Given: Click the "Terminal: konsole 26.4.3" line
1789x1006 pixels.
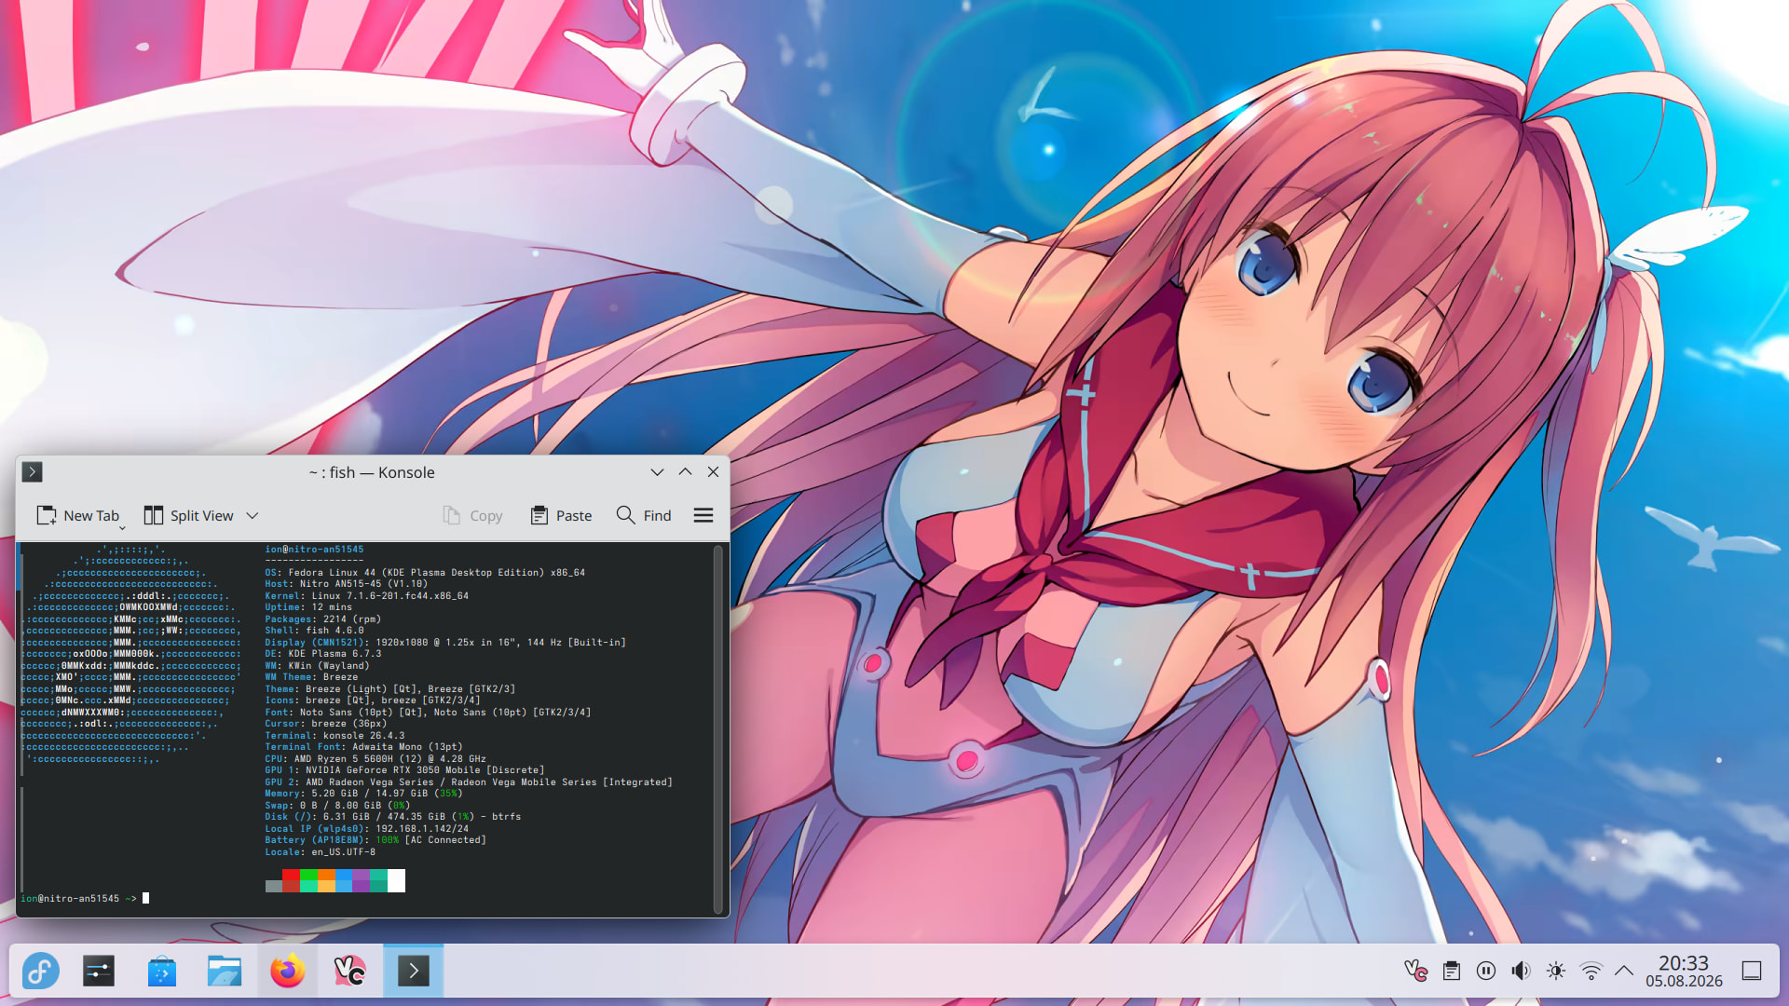Looking at the screenshot, I should pos(335,736).
